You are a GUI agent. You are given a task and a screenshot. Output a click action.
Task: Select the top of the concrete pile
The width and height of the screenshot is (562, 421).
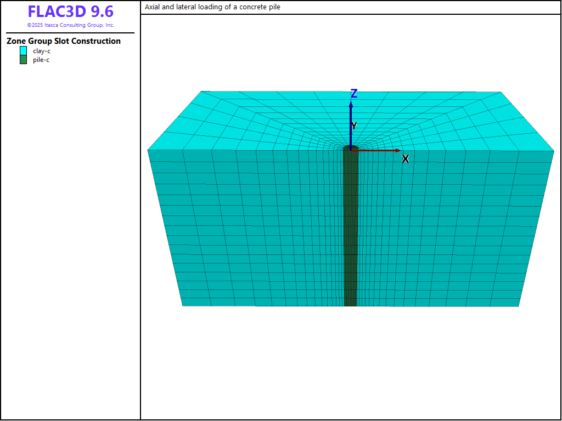[351, 148]
